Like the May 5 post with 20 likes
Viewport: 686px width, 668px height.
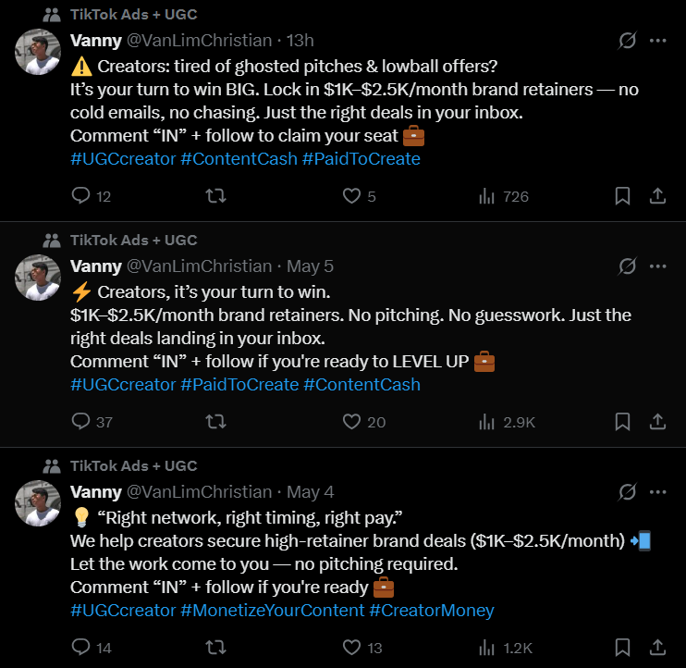coord(351,422)
